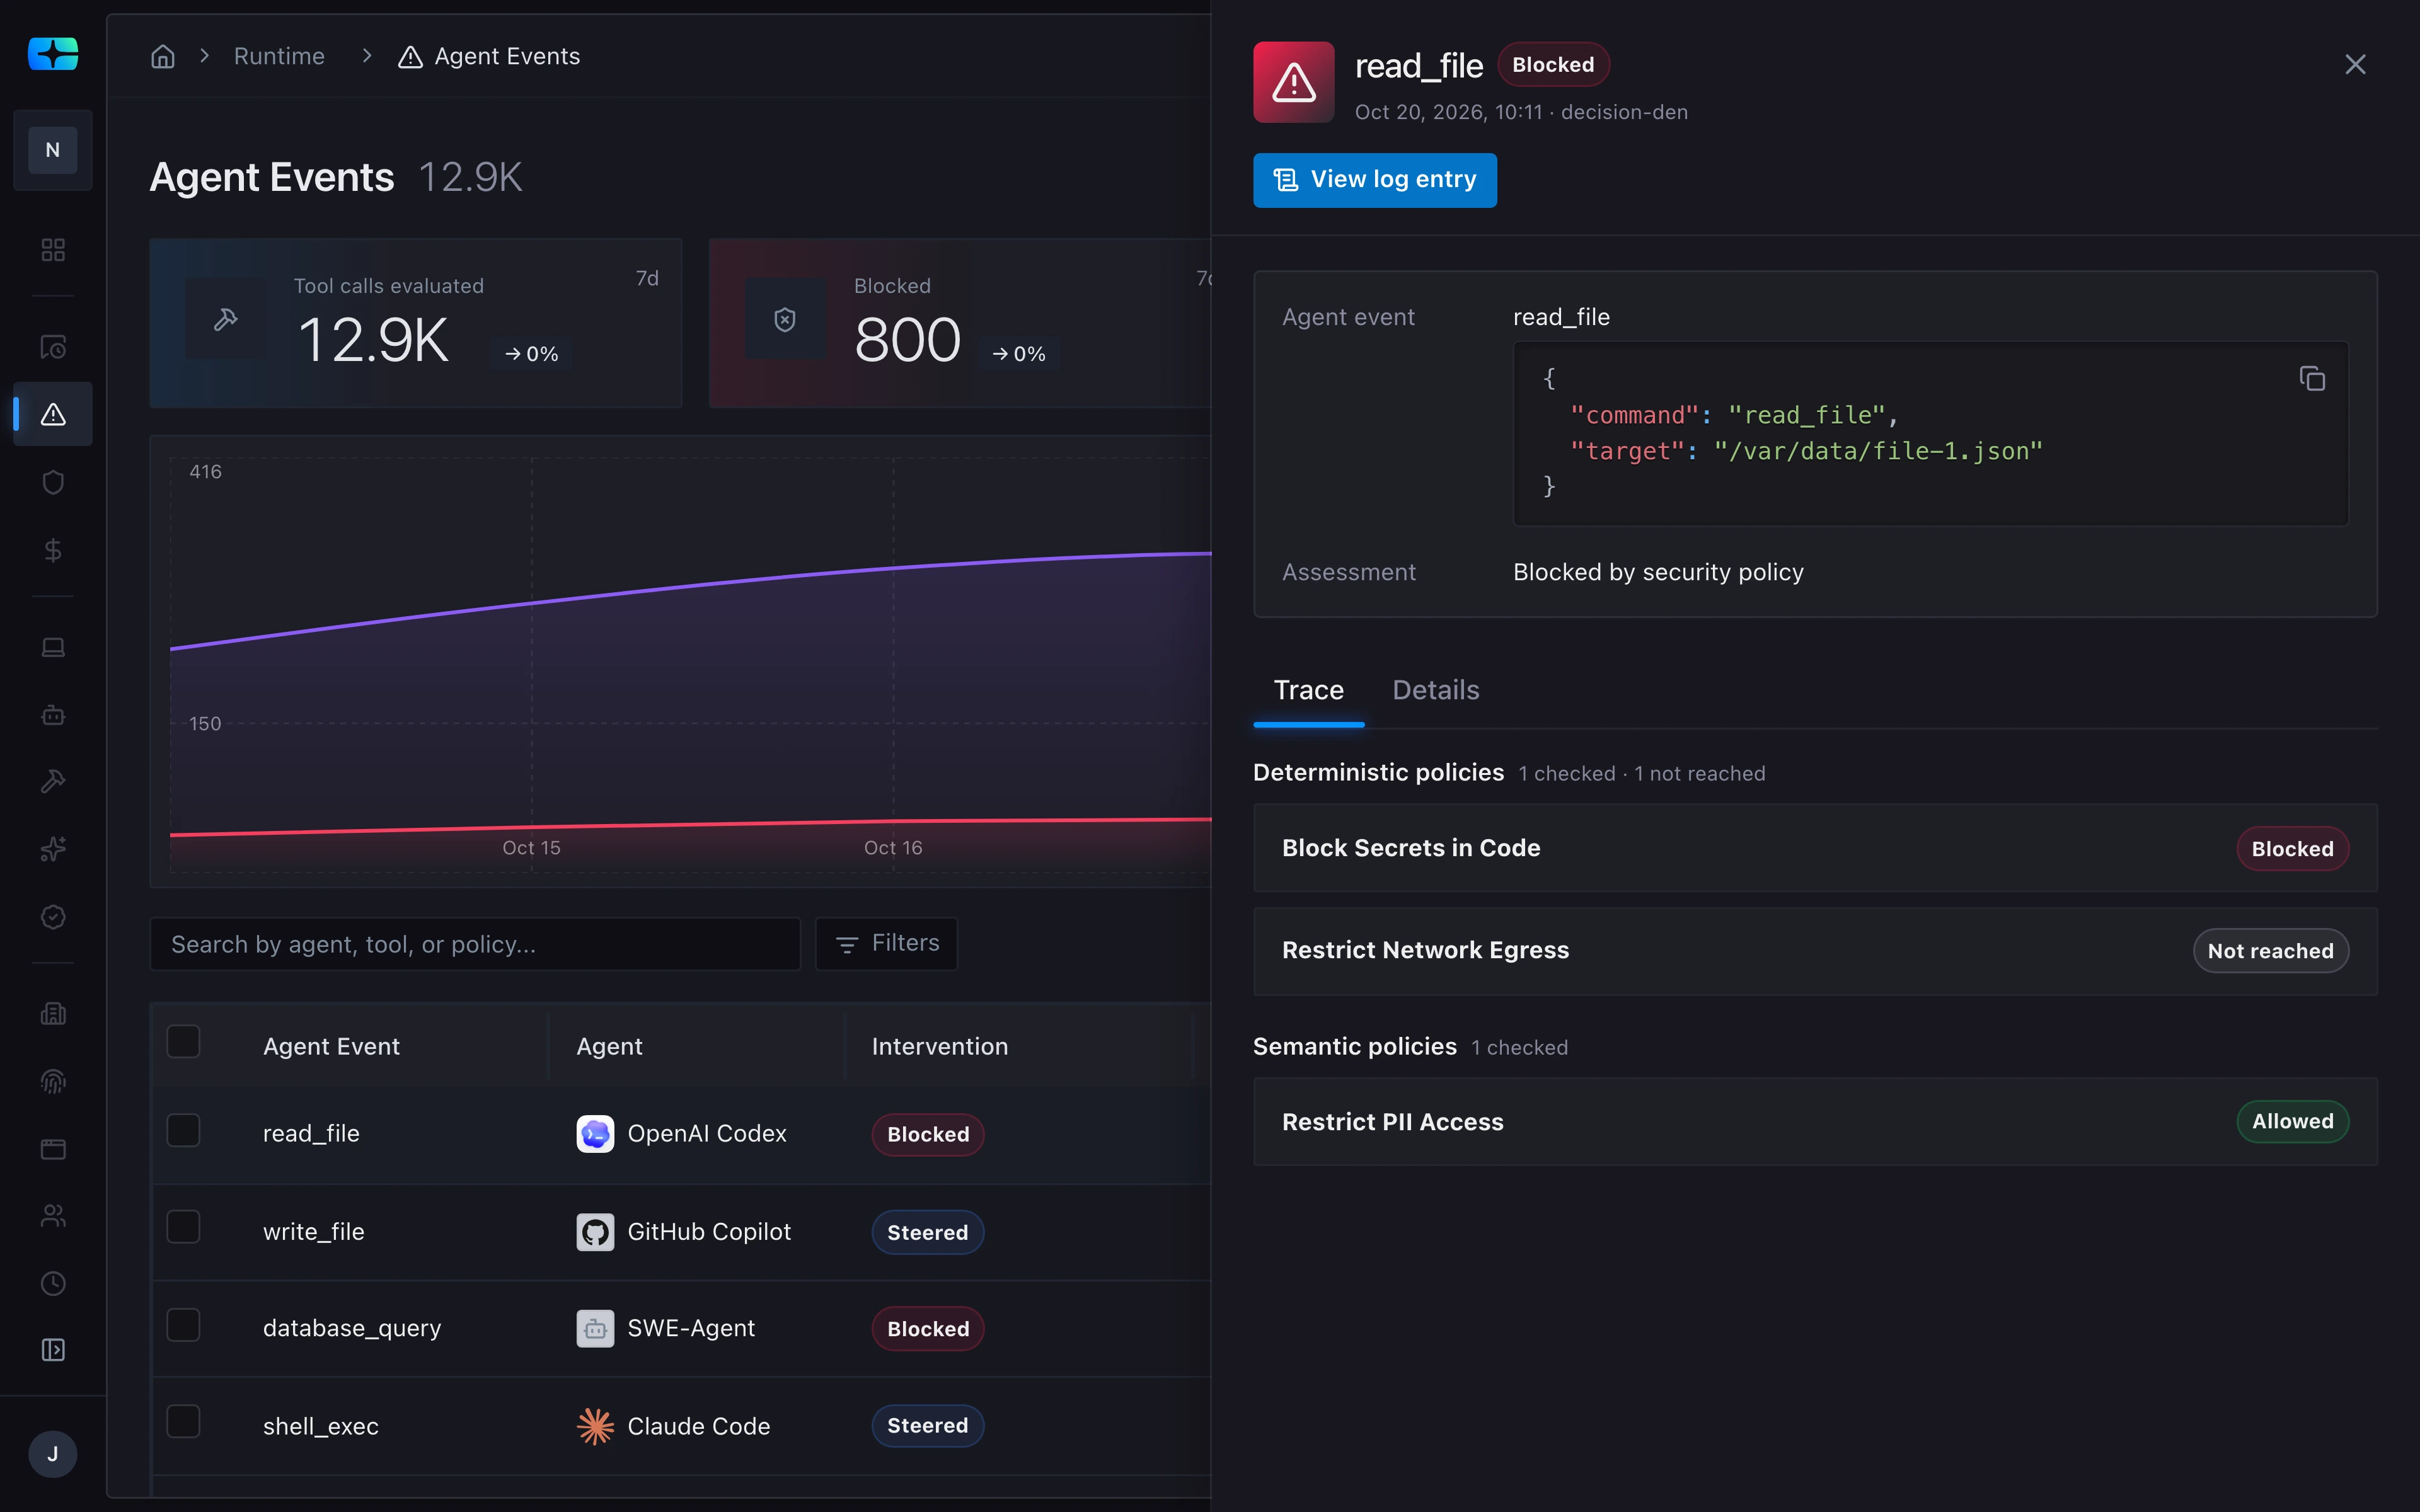
Task: Check the shell_exec row checkbox
Action: (x=183, y=1421)
